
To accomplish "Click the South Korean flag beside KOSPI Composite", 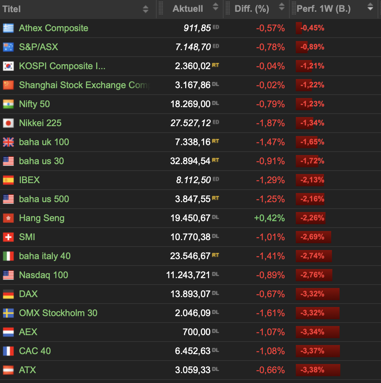I will coord(8,66).
